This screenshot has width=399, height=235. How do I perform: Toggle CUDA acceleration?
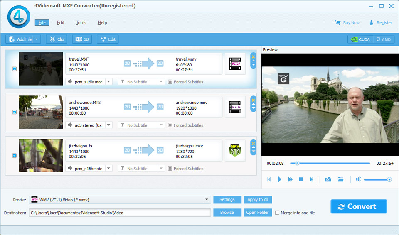coord(361,39)
